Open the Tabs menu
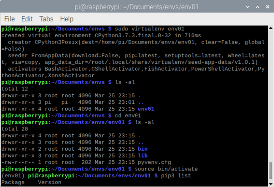Screen dimensions: 274x187 (x=46, y=19)
